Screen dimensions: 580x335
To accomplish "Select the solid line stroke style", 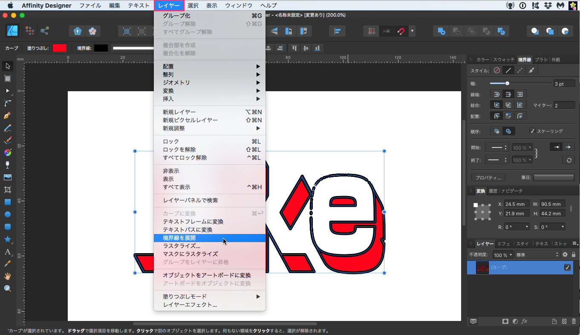I will [508, 70].
